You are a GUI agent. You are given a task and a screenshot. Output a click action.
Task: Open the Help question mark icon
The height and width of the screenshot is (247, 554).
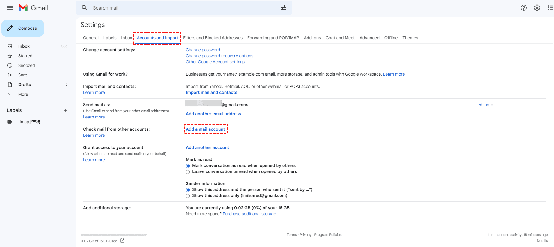pos(523,8)
